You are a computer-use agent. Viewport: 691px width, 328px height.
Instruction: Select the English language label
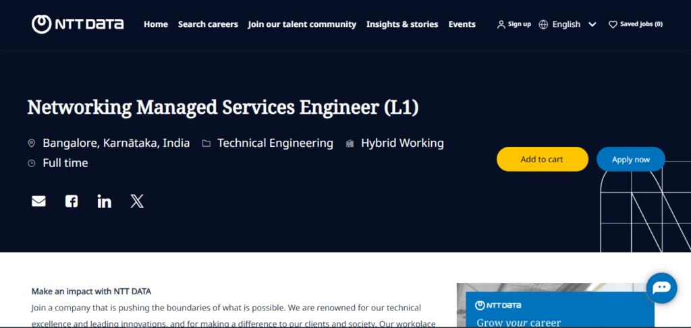(x=566, y=25)
